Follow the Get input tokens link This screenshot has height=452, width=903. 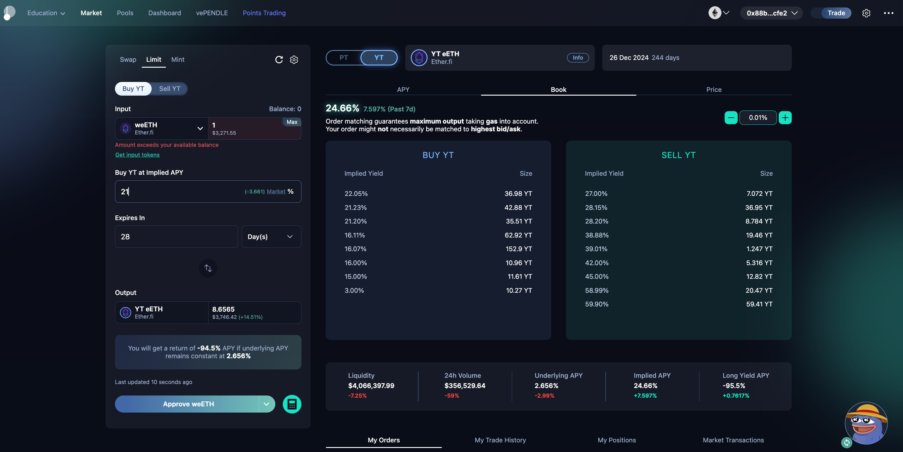point(137,155)
